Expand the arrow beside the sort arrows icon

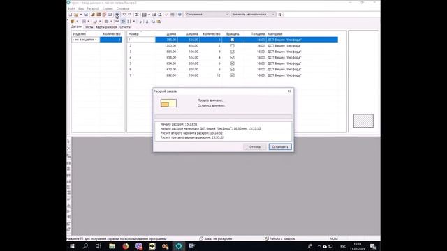(x=134, y=22)
